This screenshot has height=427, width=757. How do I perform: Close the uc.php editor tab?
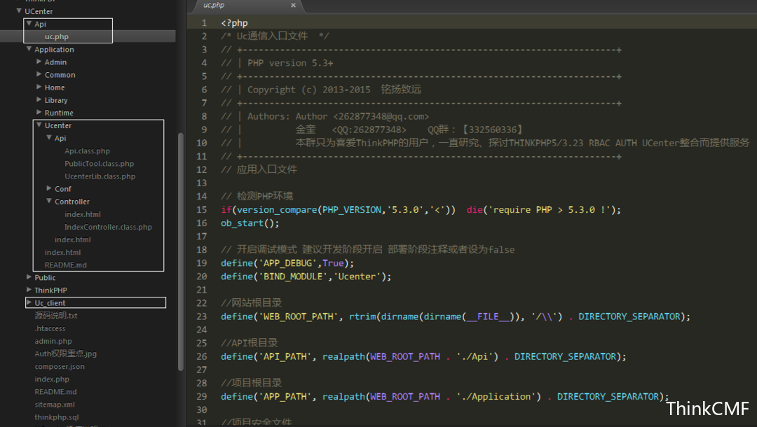tap(293, 6)
